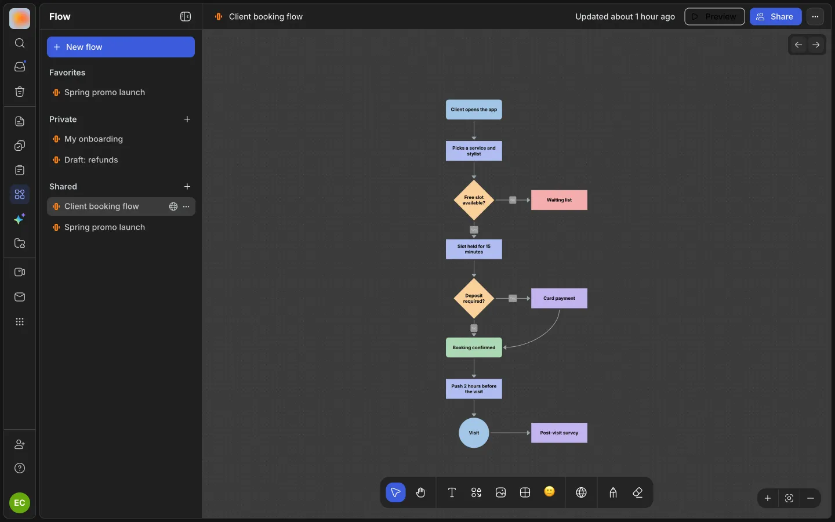Click the fit-to-screen focus button
This screenshot has width=835, height=522.
tap(789, 498)
